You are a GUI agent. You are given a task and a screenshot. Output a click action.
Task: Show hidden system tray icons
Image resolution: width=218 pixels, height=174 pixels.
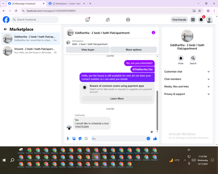click(185, 160)
